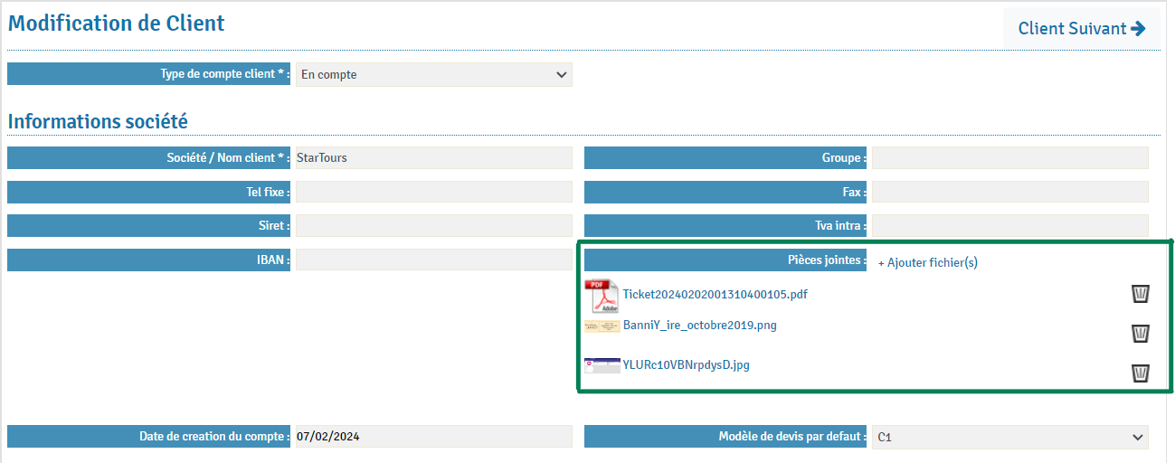Expand the Modèle de devis par defaut dropdown

tap(1009, 438)
